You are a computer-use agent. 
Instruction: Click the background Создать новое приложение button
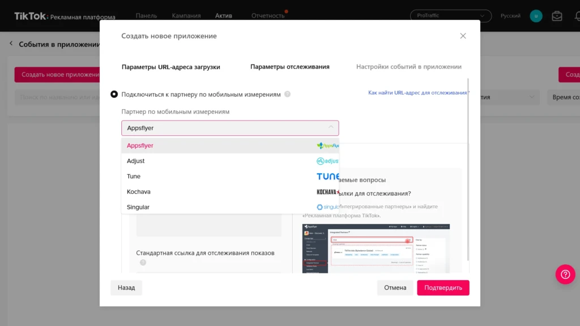[57, 75]
